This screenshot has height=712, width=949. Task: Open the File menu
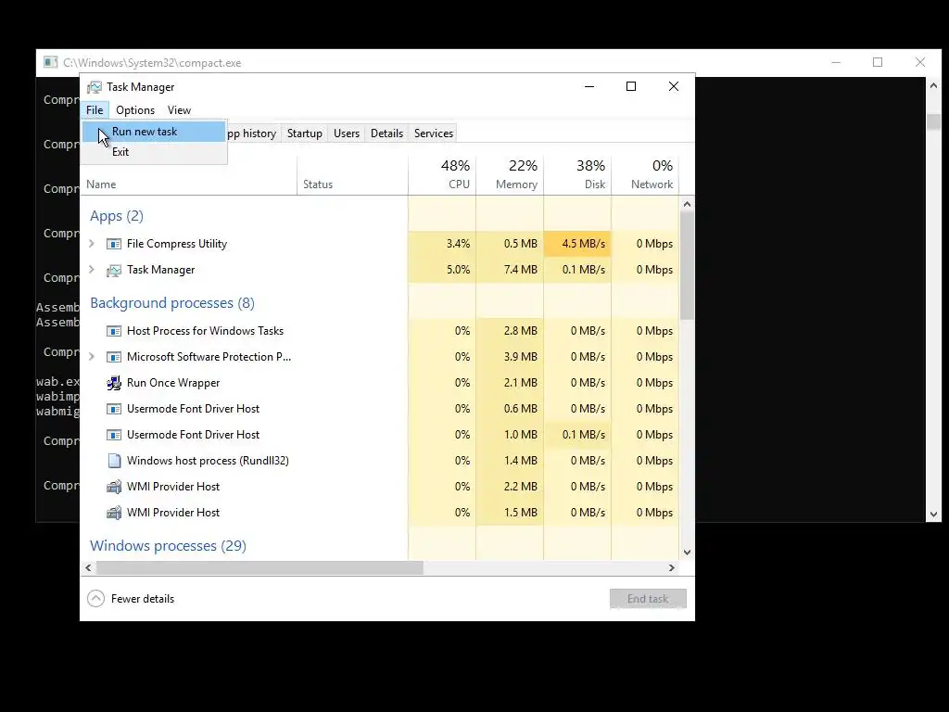click(x=95, y=110)
